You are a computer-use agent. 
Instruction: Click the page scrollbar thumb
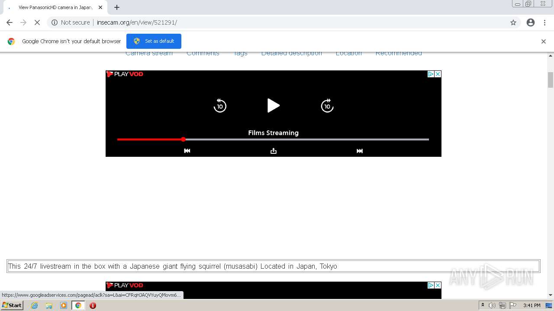point(551,80)
